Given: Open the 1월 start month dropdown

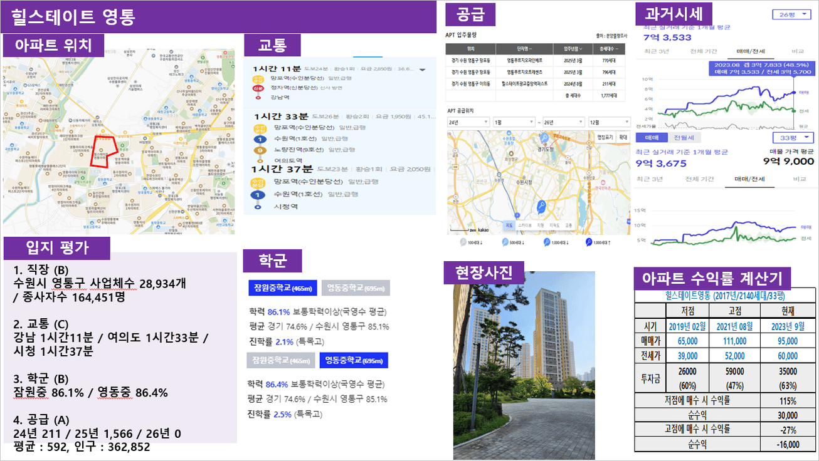Looking at the screenshot, I should pos(513,122).
